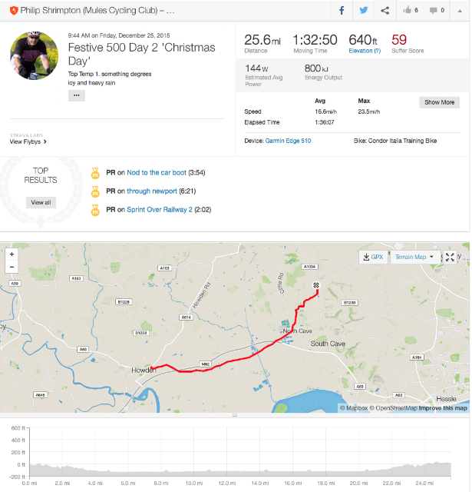
Task: View all top results
Action: point(41,202)
